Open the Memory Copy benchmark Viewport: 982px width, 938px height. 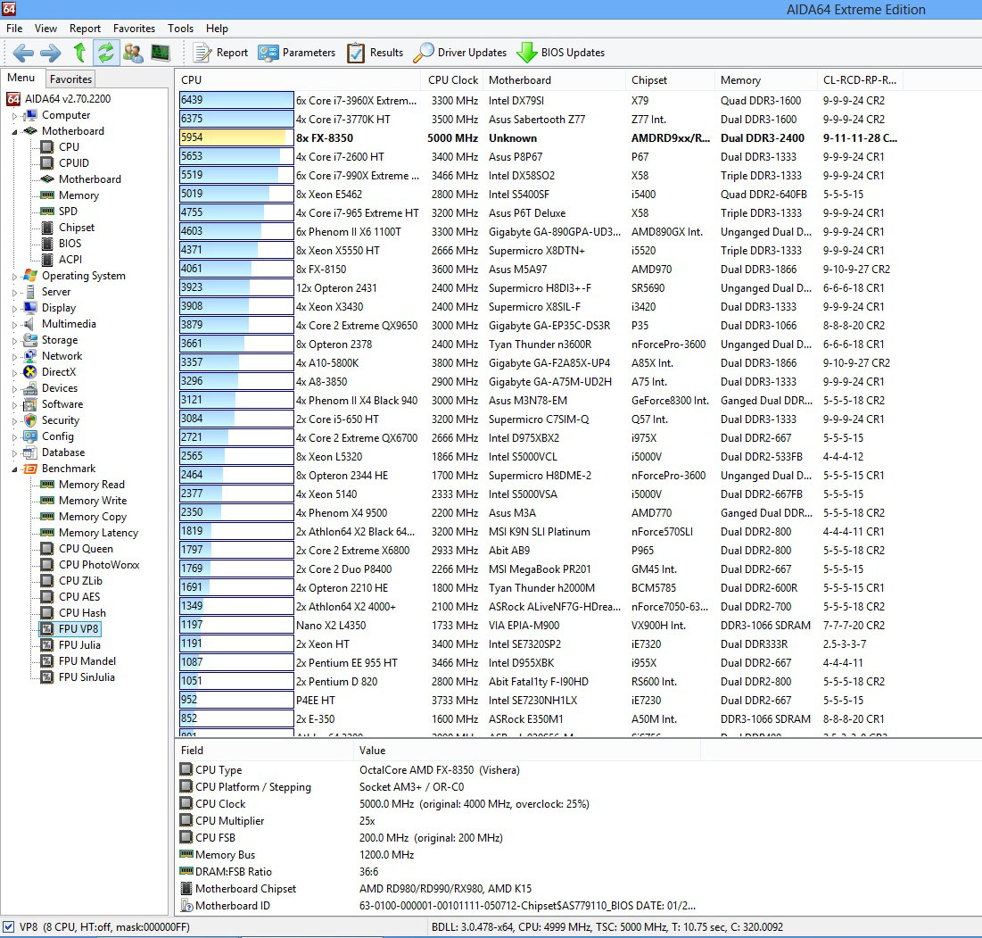pyautogui.click(x=83, y=517)
